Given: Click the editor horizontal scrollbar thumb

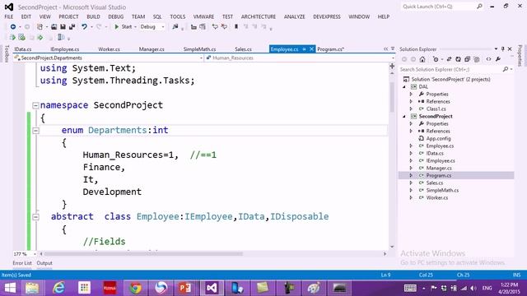Looking at the screenshot, I should (143, 254).
